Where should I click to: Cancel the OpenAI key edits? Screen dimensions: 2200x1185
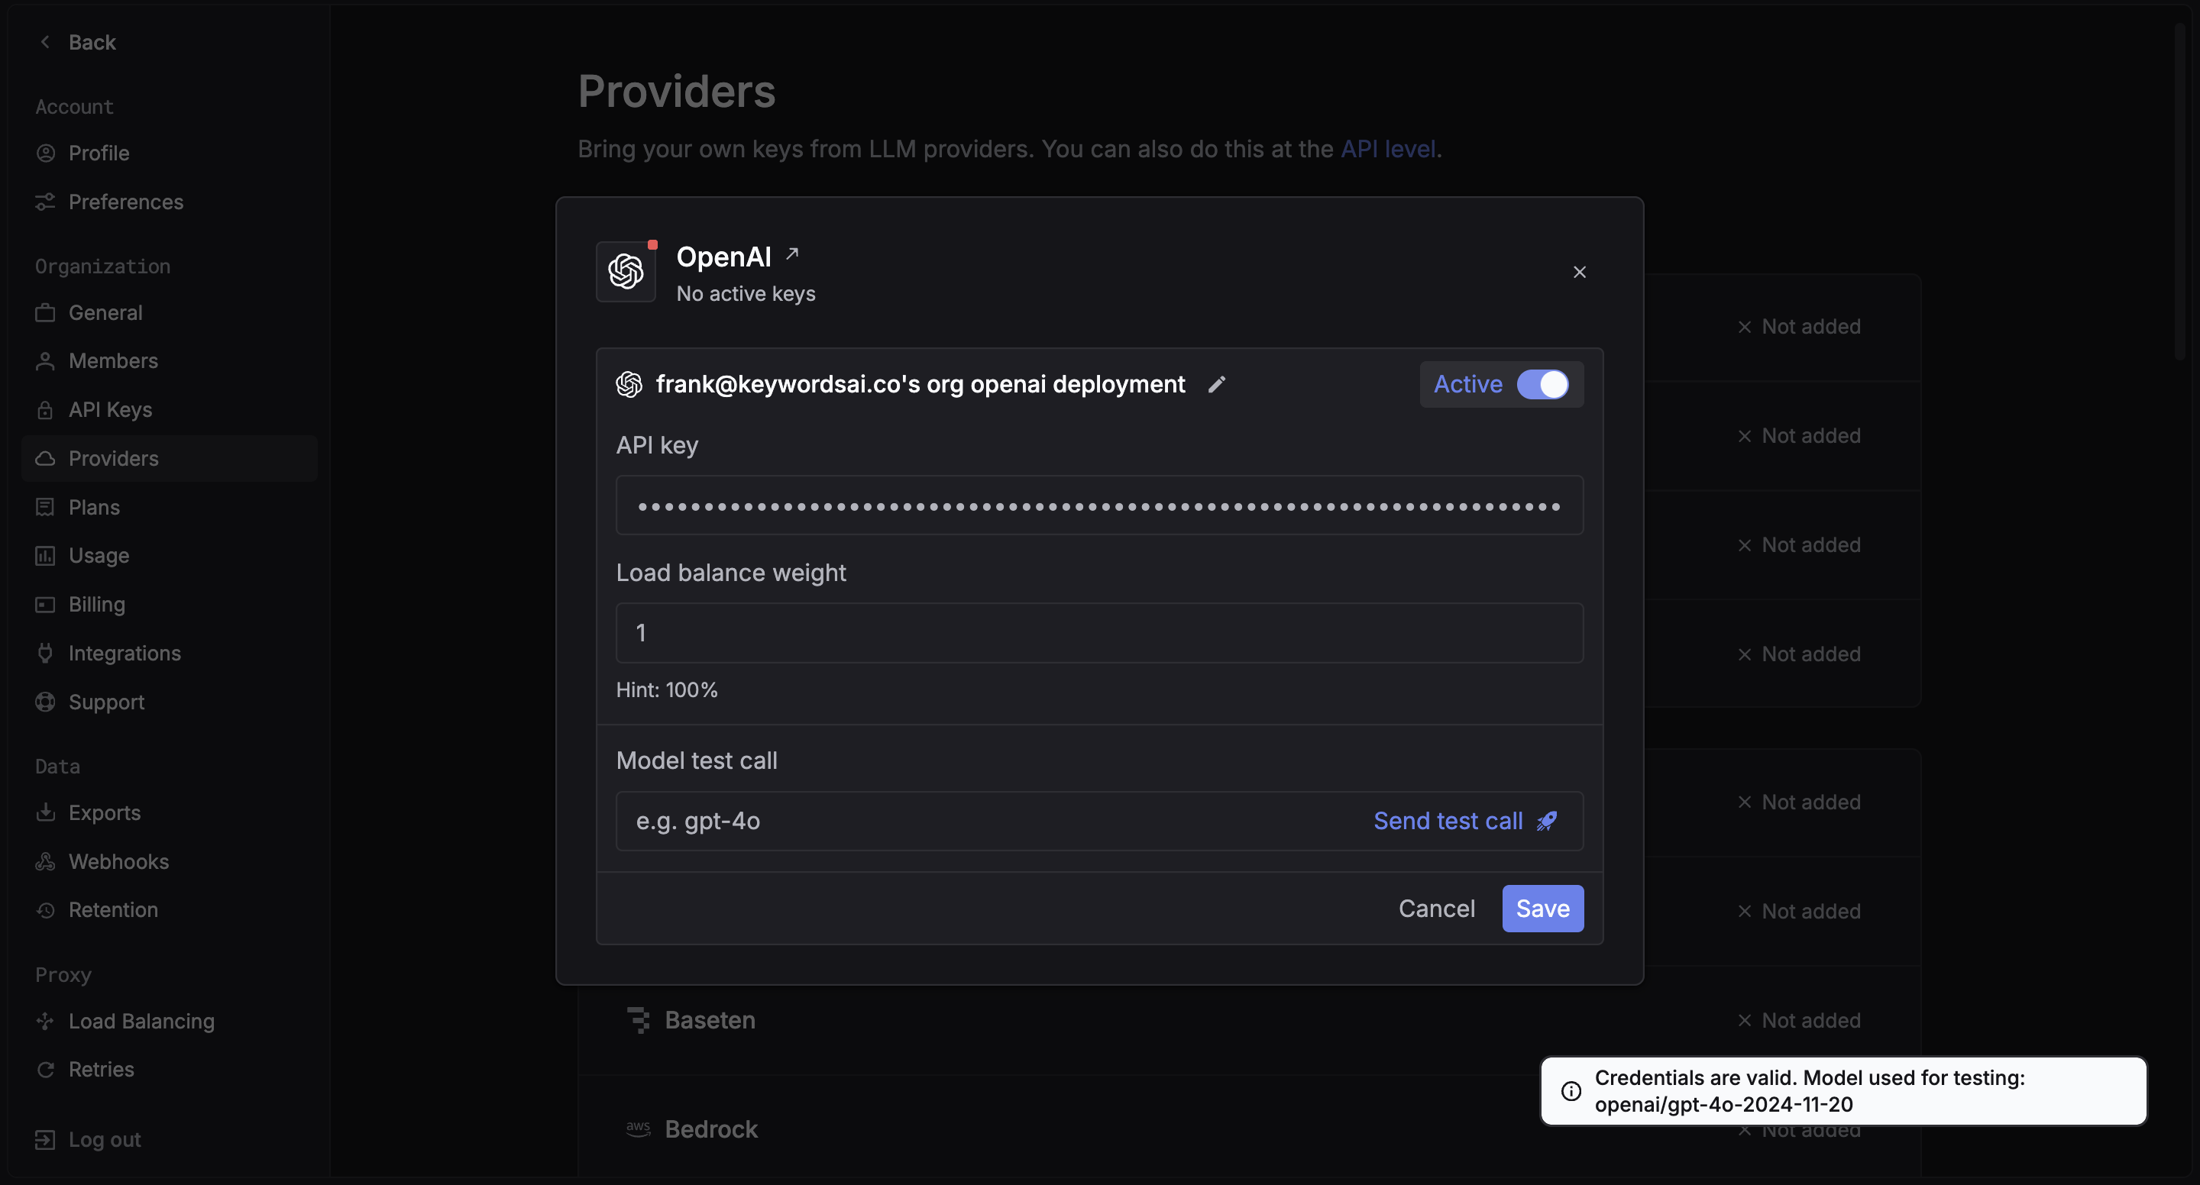[x=1436, y=909]
